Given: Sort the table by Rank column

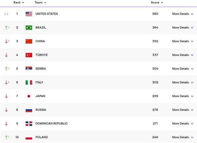Looking at the screenshot, I should click(x=19, y=3).
